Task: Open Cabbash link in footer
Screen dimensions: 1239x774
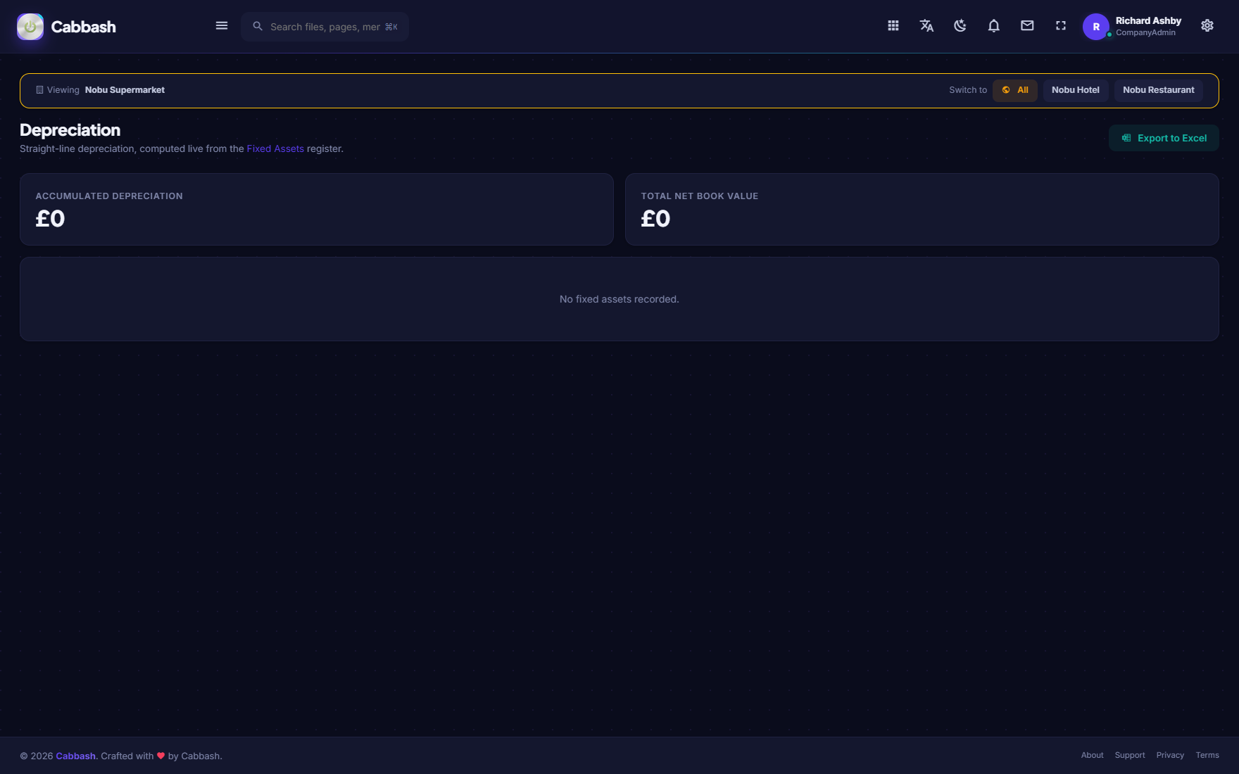Action: click(76, 756)
